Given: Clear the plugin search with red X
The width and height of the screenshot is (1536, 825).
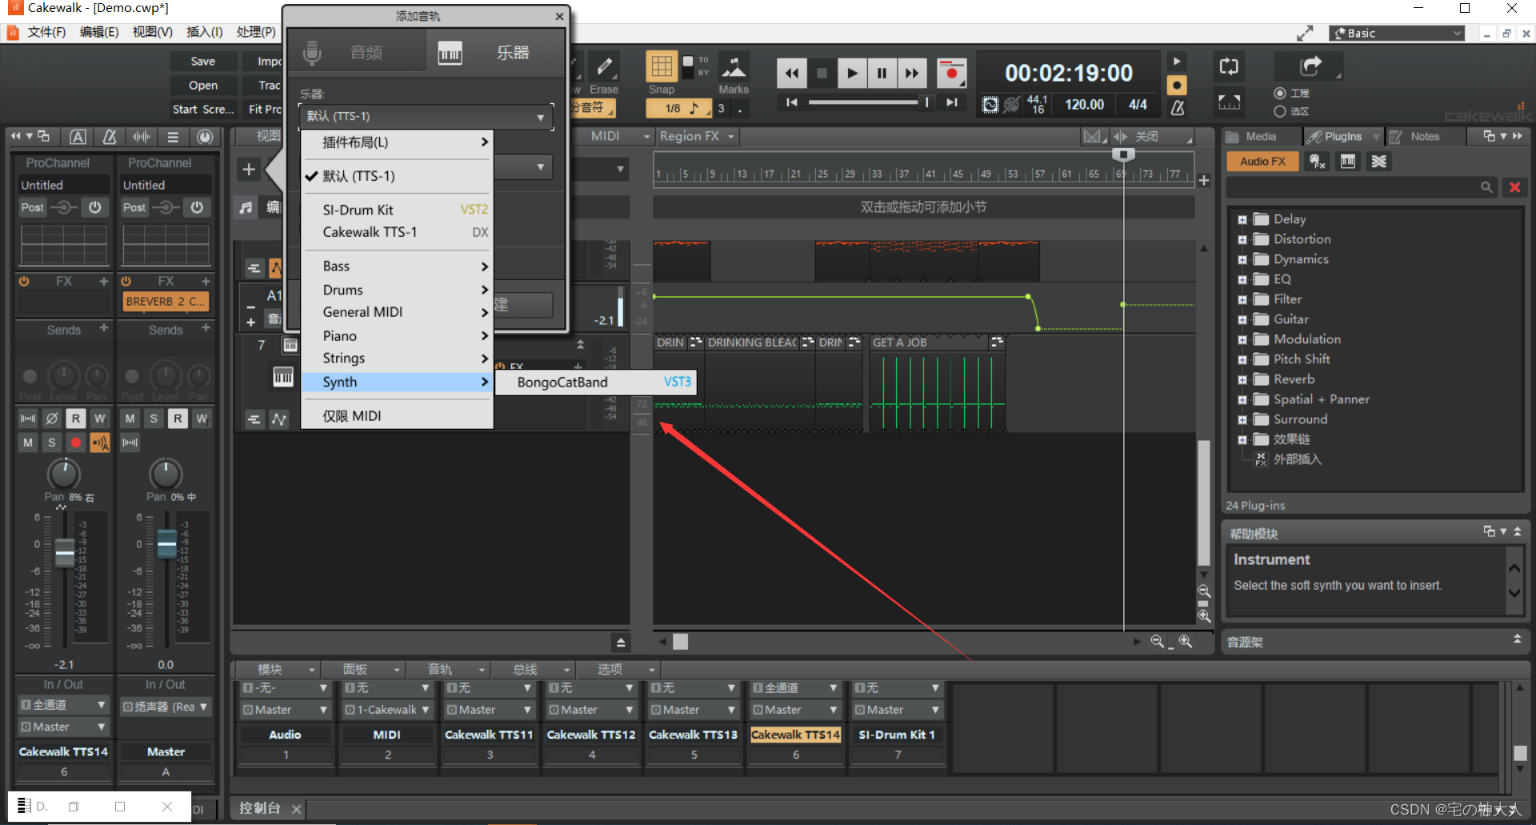Looking at the screenshot, I should [x=1514, y=187].
